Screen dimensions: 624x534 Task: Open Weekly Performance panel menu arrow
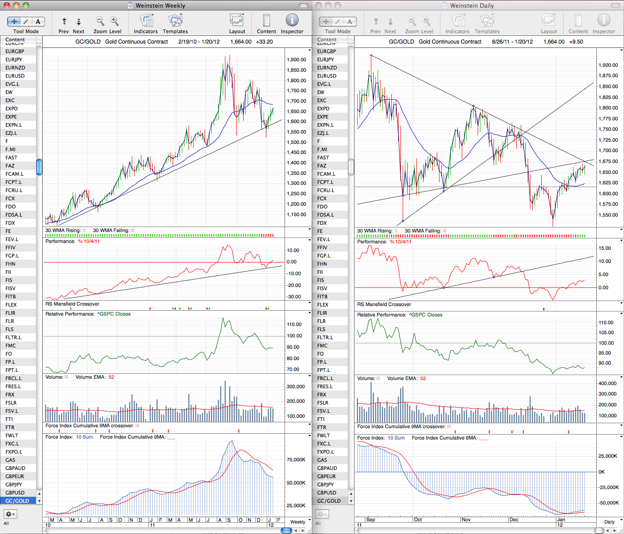(x=310, y=241)
